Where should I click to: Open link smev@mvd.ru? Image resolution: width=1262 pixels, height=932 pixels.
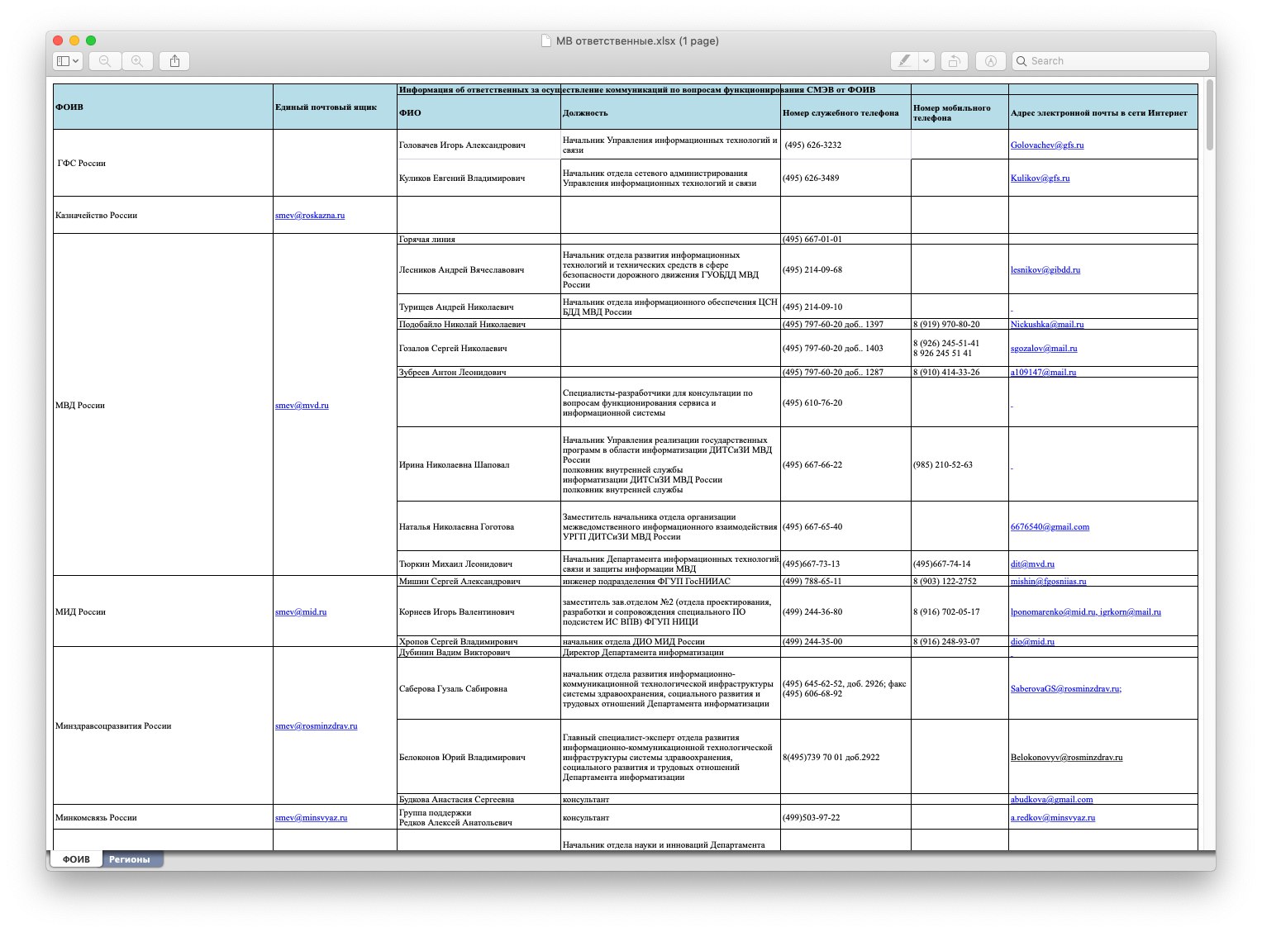click(302, 405)
